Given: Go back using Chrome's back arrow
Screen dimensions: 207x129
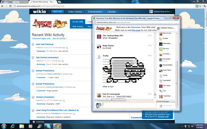Looking at the screenshot, I should tap(2, 6).
